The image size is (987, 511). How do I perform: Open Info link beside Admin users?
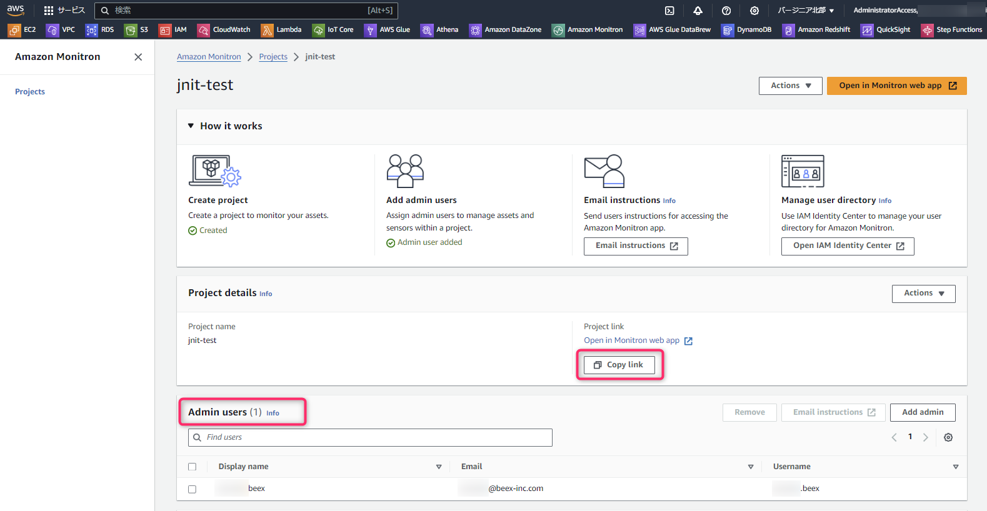click(x=273, y=413)
